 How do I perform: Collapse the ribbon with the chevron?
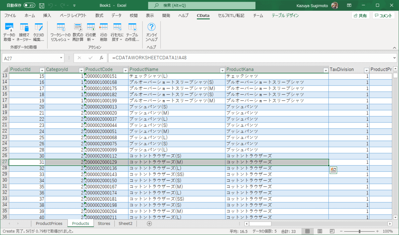click(x=394, y=47)
